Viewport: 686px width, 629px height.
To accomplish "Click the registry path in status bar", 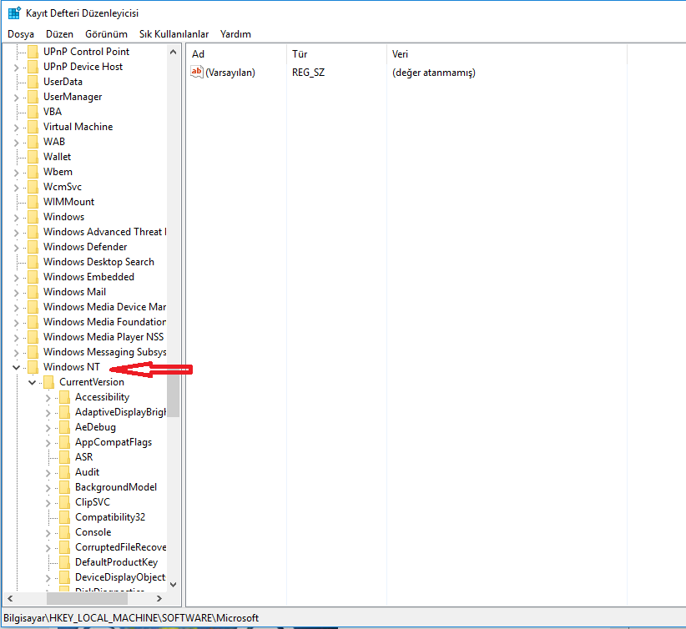I will point(131,618).
